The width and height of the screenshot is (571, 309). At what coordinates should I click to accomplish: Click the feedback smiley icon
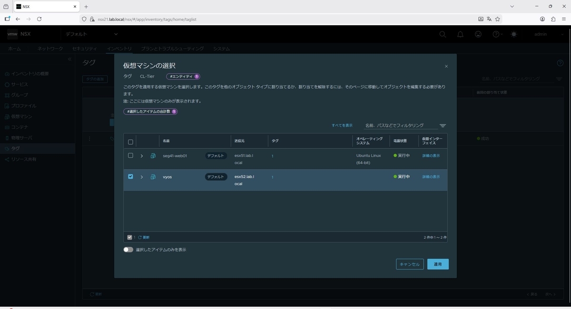pos(478,34)
